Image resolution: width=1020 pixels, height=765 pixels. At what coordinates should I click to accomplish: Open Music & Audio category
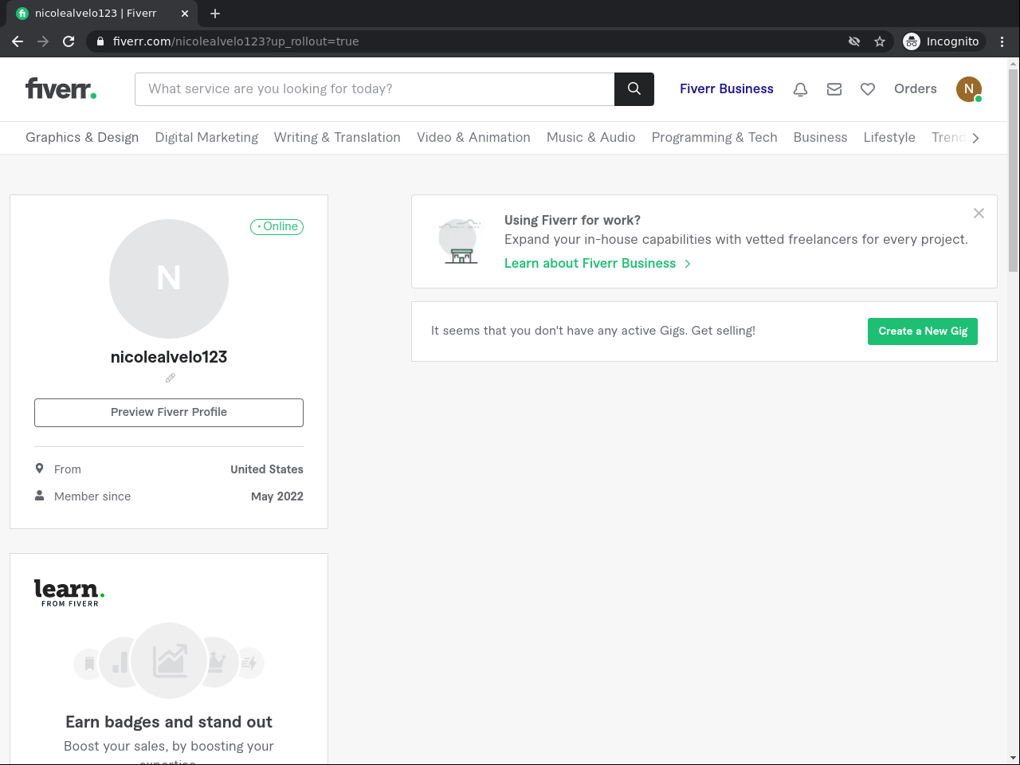tap(591, 137)
